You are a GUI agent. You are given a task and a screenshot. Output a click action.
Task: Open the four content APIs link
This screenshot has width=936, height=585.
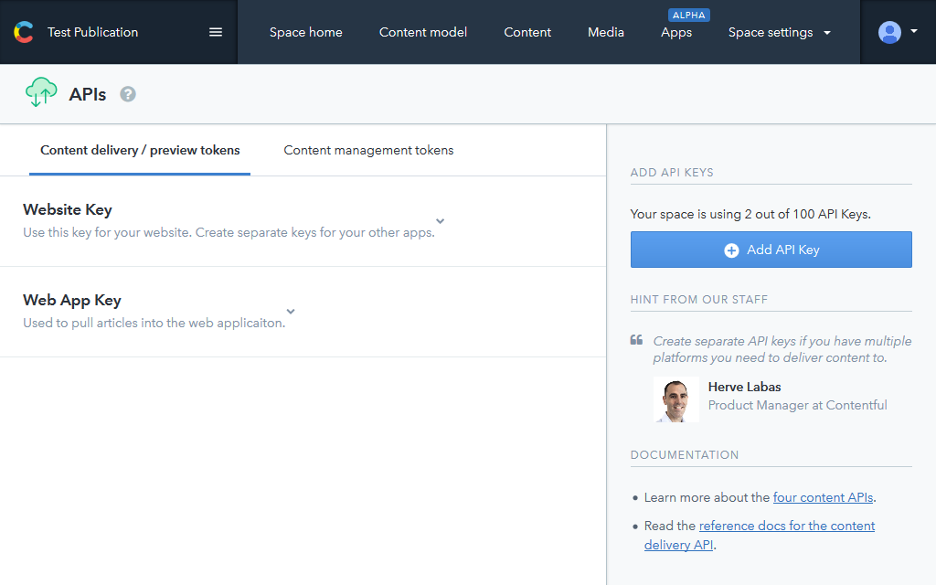(823, 498)
